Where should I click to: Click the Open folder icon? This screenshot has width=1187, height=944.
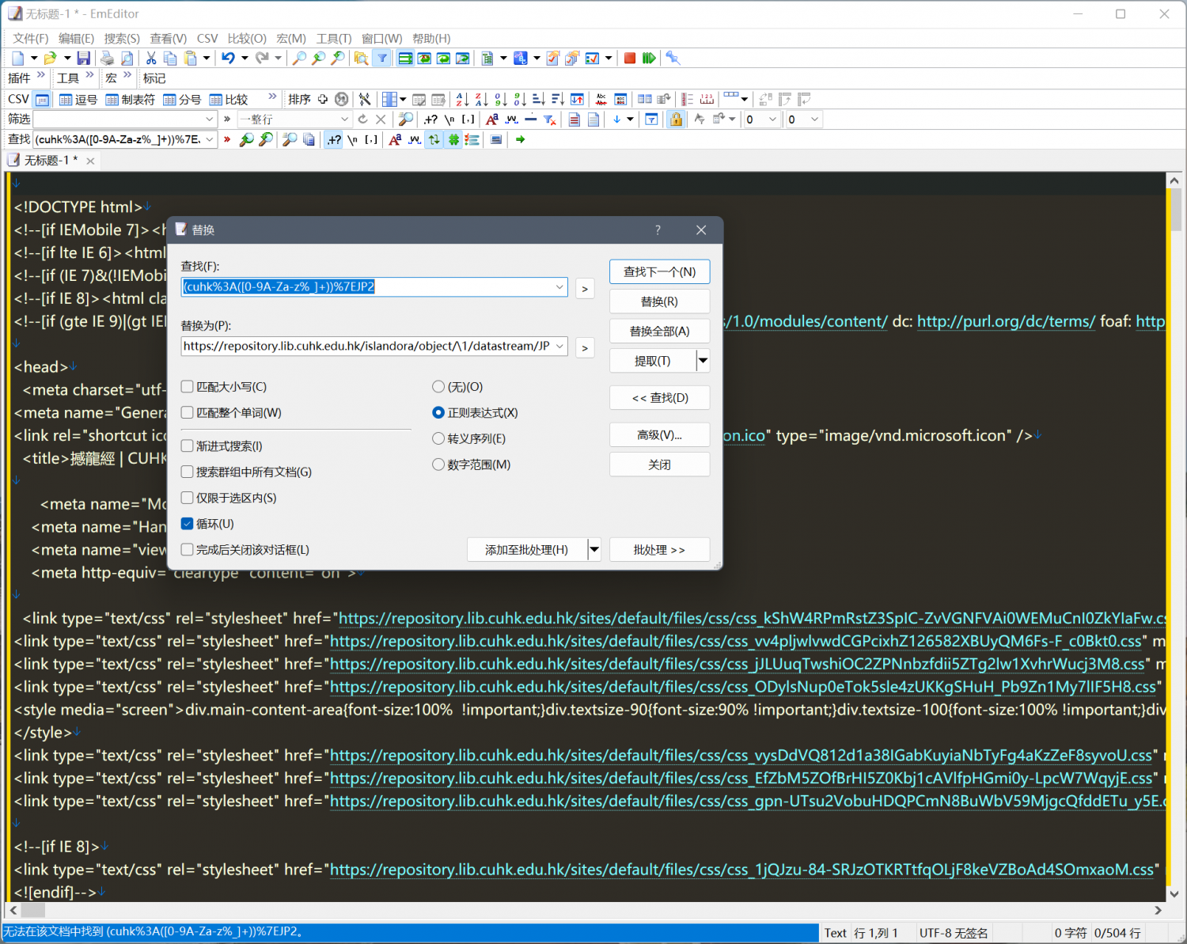(51, 58)
